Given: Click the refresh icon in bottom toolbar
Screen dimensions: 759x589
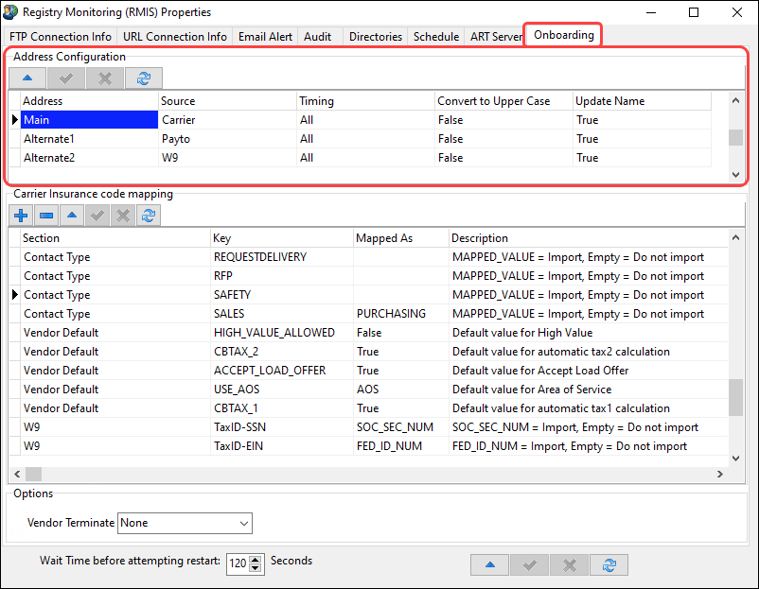Looking at the screenshot, I should pos(609,564).
